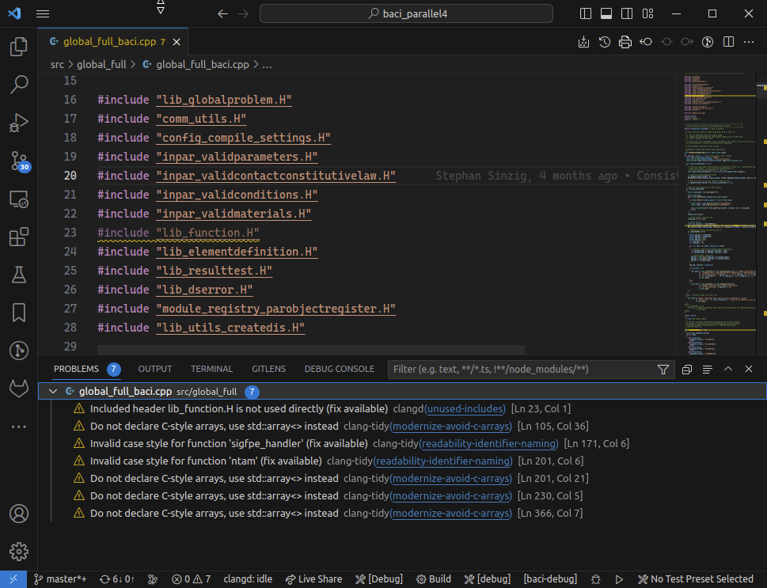
Task: Toggle file blame GitLens icon
Action: coord(708,42)
